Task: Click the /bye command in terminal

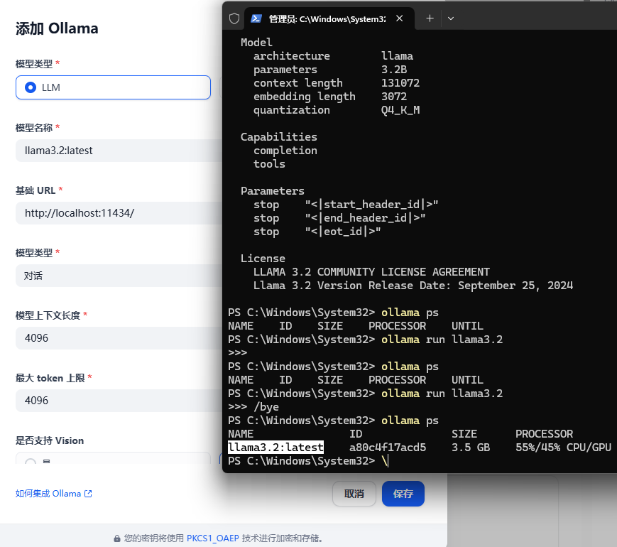Action: coord(266,407)
